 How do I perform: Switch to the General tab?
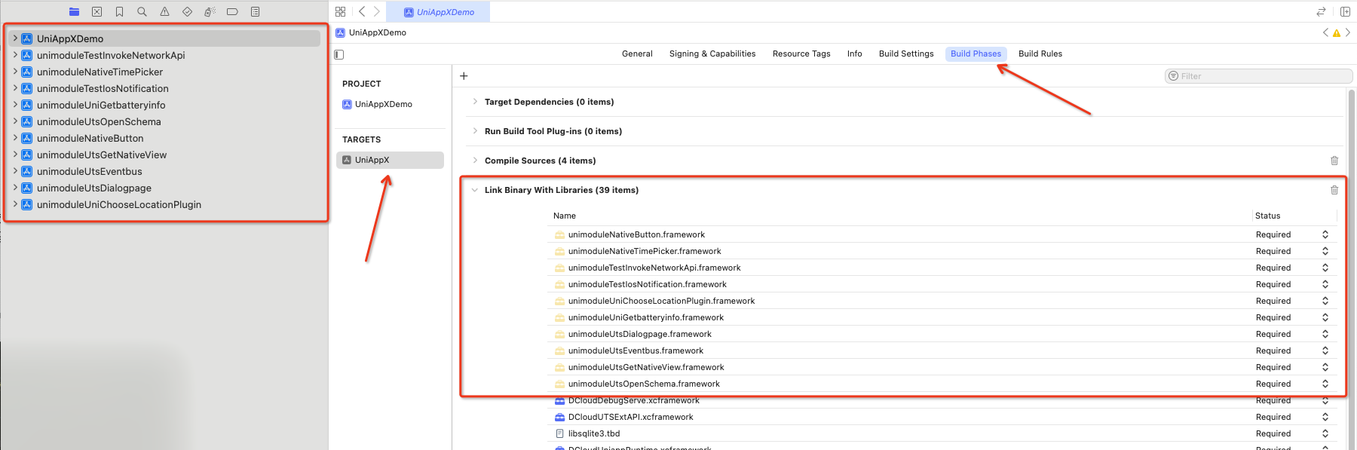(x=637, y=54)
